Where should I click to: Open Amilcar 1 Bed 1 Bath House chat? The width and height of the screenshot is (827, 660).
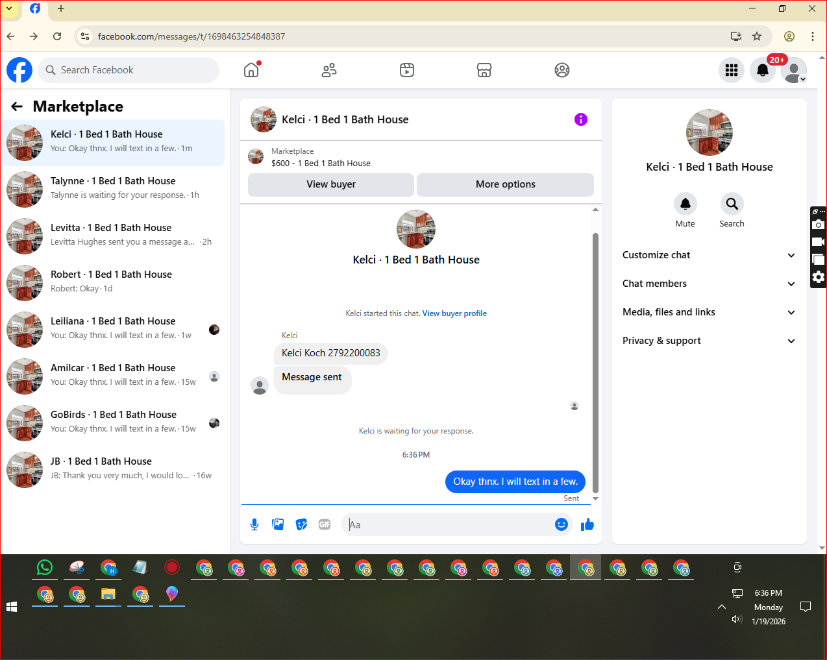(113, 376)
